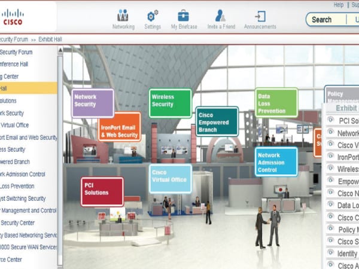The height and width of the screenshot is (269, 359).
Task: Click the two men shaking hands
Action: tap(268, 227)
